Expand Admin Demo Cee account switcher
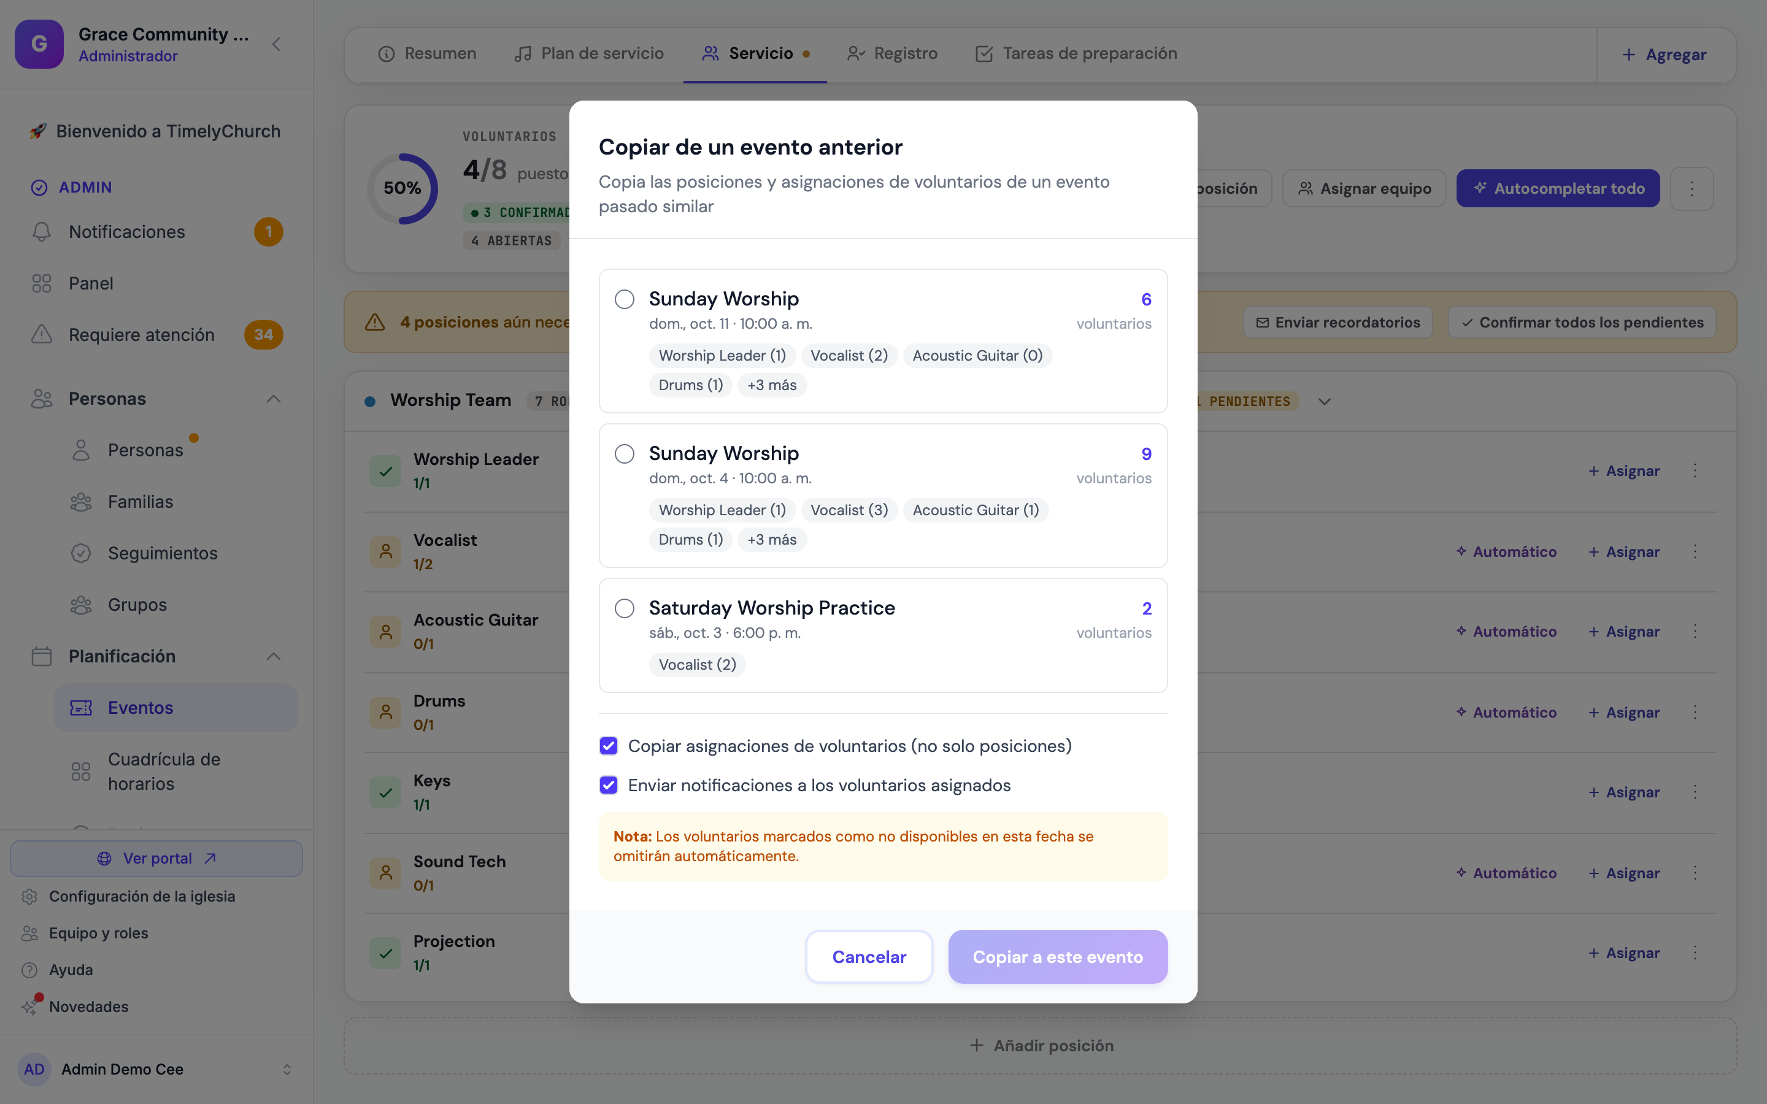This screenshot has width=1767, height=1104. [x=287, y=1069]
